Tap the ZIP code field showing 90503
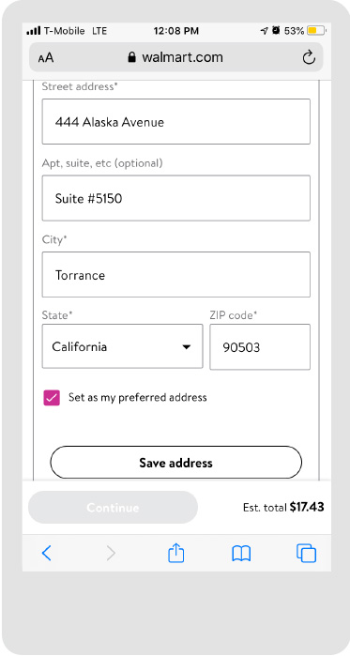The image size is (350, 656). [260, 347]
